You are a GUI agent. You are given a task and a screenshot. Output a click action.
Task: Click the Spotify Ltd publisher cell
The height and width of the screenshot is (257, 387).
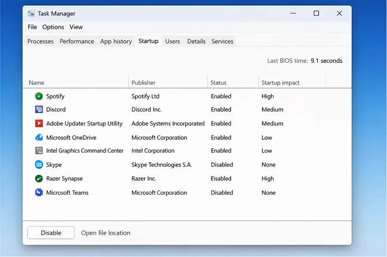click(x=145, y=96)
